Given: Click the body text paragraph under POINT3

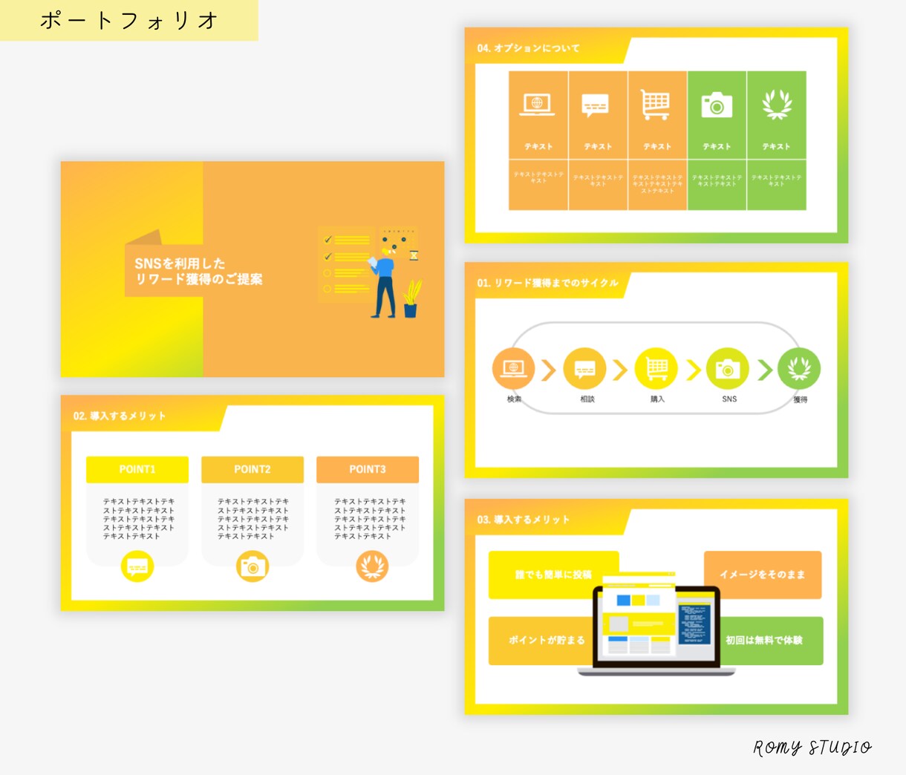Looking at the screenshot, I should click(x=370, y=519).
